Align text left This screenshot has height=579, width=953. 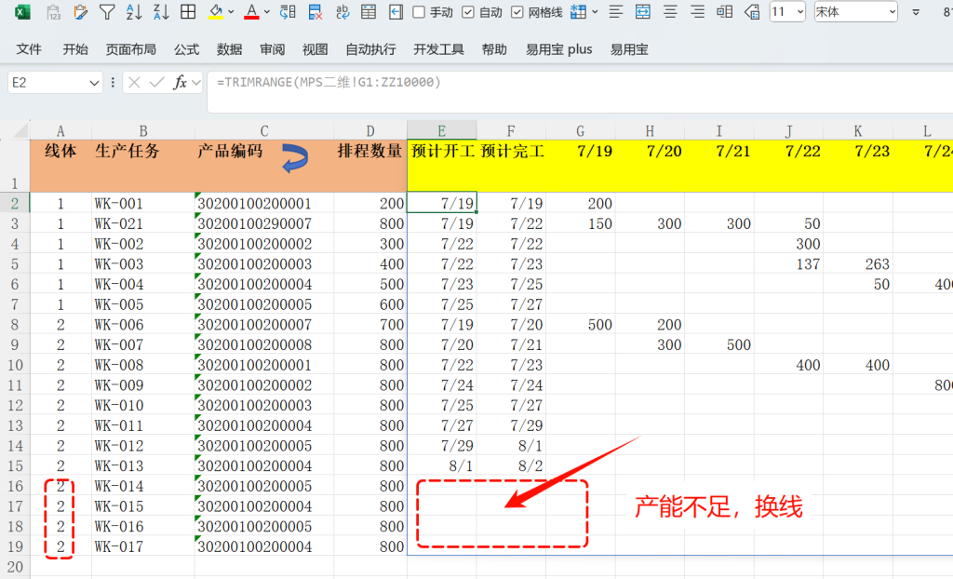point(616,11)
